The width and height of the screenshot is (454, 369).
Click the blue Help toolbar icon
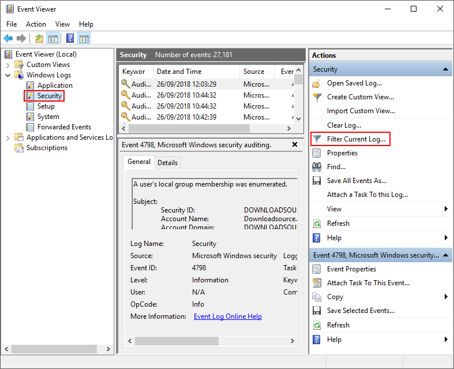pyautogui.click(x=70, y=38)
